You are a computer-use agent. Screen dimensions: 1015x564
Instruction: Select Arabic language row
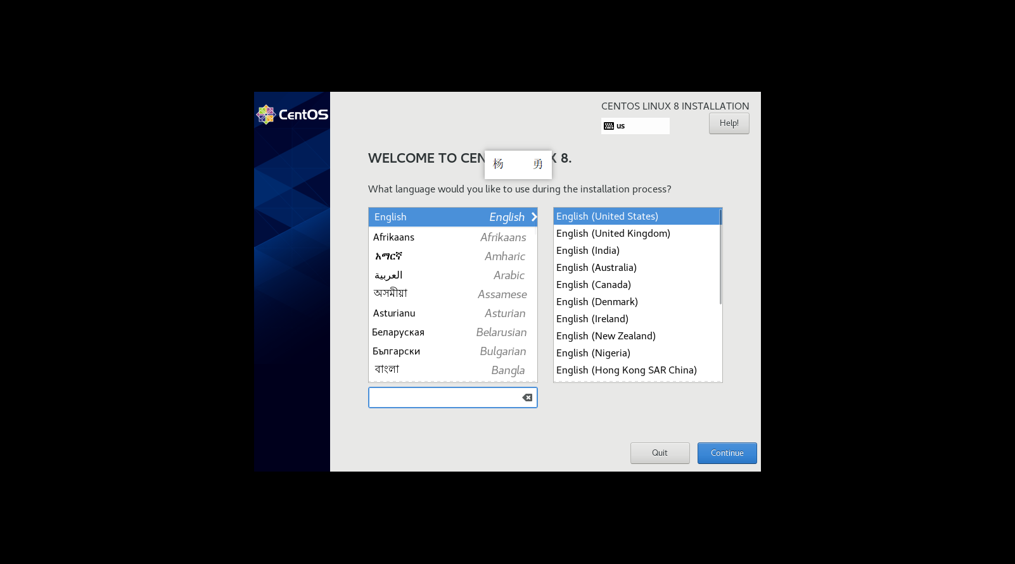click(452, 275)
